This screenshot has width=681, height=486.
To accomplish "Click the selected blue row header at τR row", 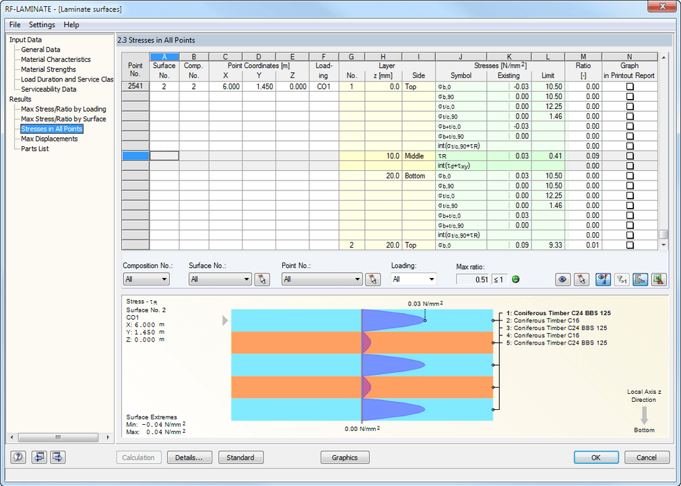I will click(135, 155).
